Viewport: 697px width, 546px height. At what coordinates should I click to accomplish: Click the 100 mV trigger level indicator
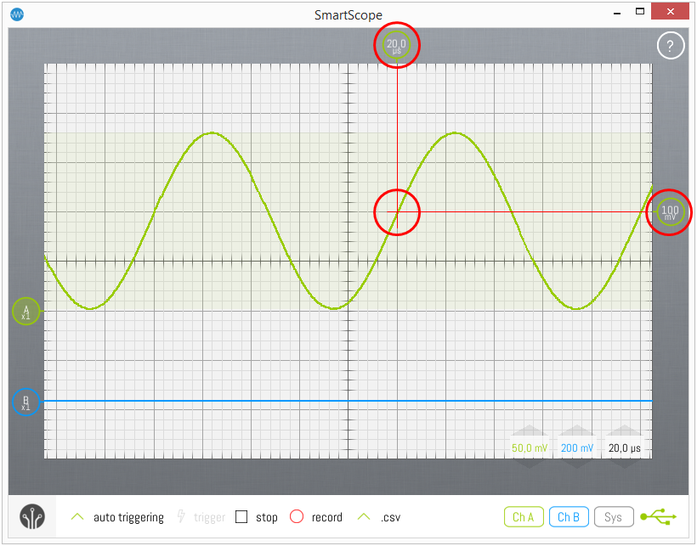[670, 212]
